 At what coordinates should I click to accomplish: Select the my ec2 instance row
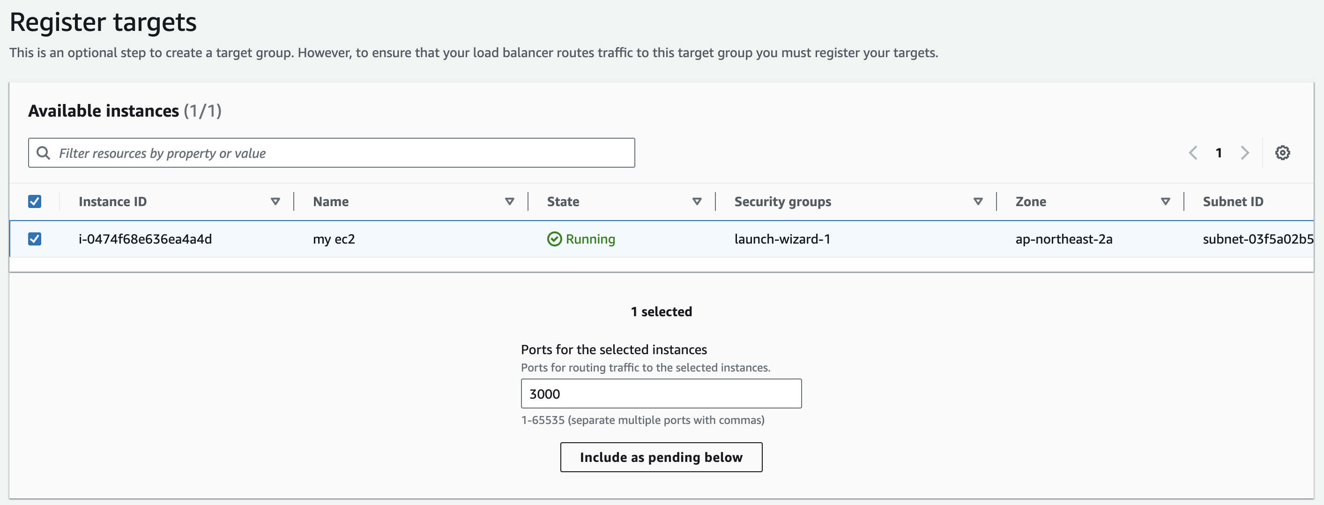coord(334,239)
